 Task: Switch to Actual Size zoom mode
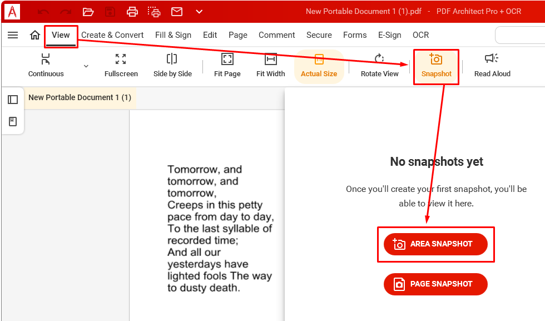pyautogui.click(x=319, y=65)
